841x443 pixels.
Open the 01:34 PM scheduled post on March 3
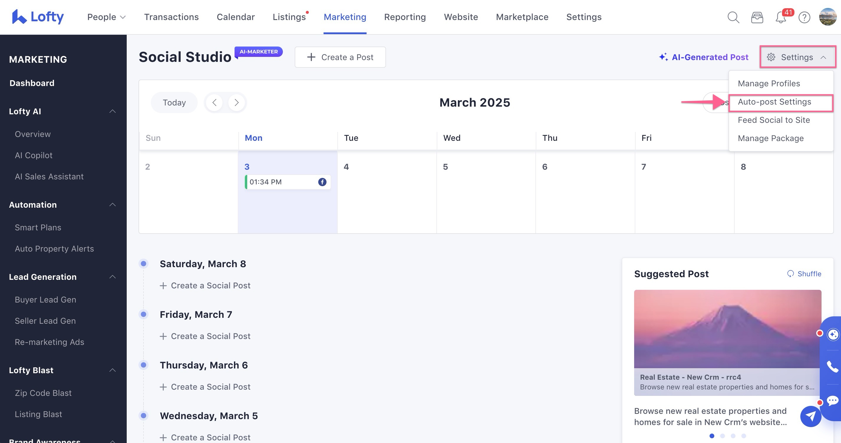pyautogui.click(x=288, y=182)
